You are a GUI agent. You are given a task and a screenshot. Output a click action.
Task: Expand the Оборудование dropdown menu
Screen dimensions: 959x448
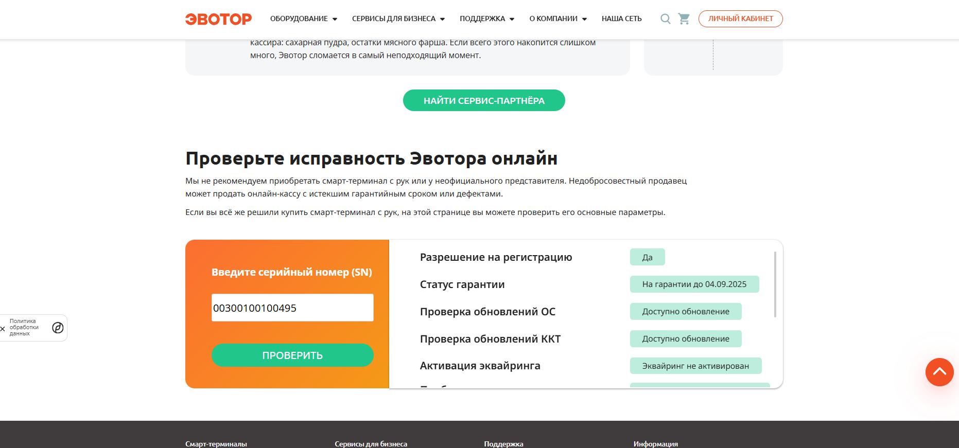[304, 19]
